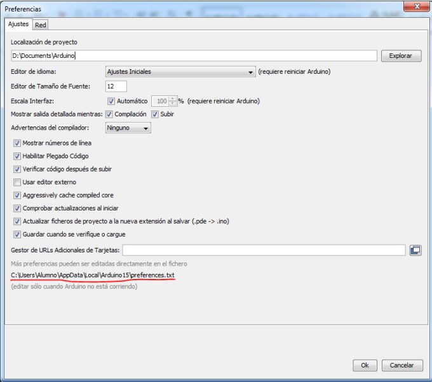Viewport: 432px width, 382px height.
Task: Select the Ajustes tab
Action: (x=18, y=24)
